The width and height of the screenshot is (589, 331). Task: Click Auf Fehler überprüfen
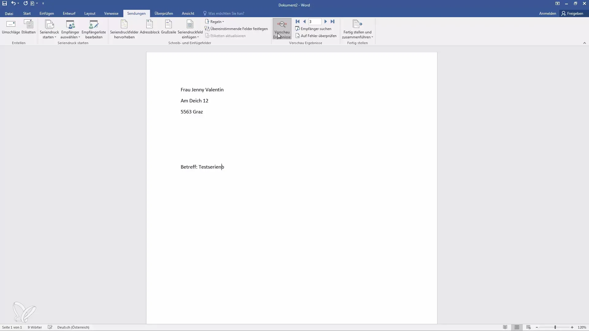(x=316, y=36)
